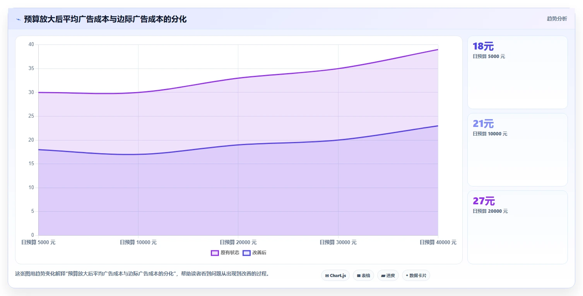Viewport: 583px width, 296px height.
Task: Click the icon on the Chart.js tag
Action: [x=327, y=276]
